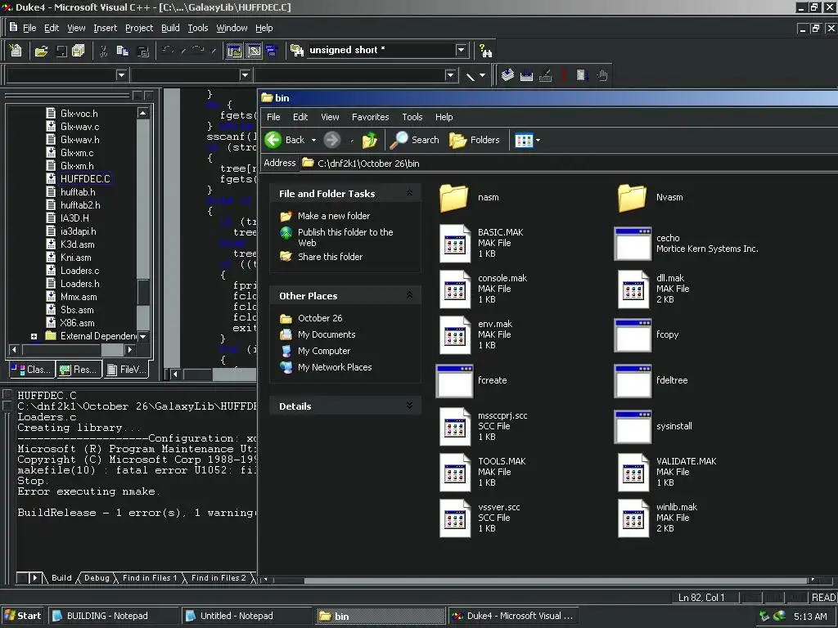Select the cecho application icon
The image size is (838, 628).
tap(633, 244)
